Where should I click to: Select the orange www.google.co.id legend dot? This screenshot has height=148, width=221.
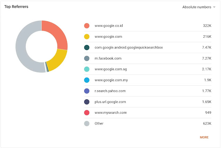coord(87,26)
